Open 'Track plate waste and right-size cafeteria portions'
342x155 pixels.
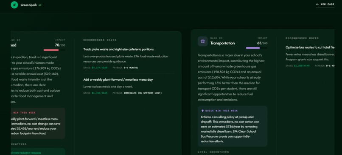[118, 49]
